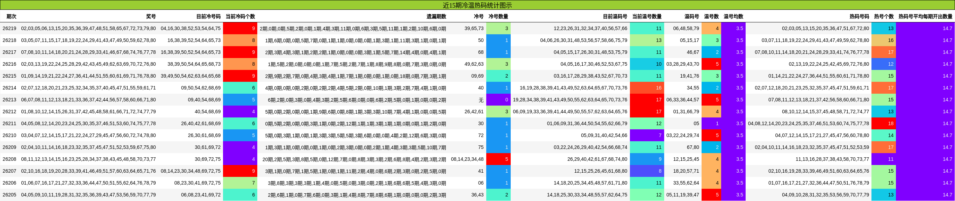
Task: Click the 遗漏期数 column header
Action: click(436, 17)
